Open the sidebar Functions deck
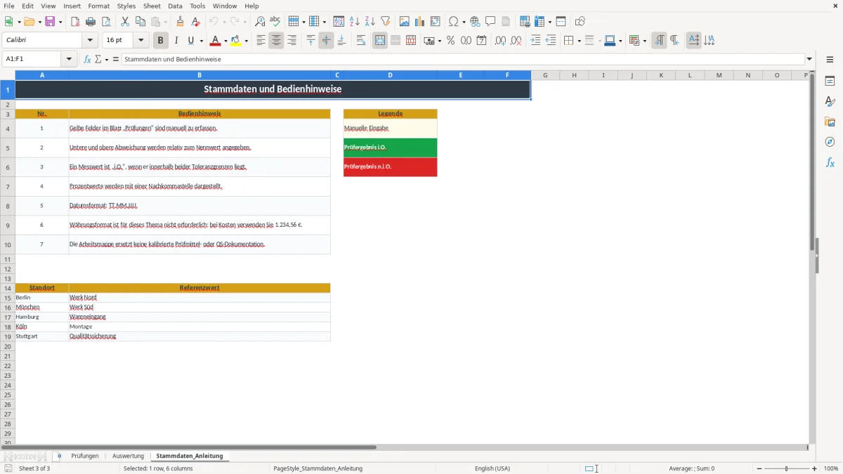The image size is (843, 474). pos(830,163)
